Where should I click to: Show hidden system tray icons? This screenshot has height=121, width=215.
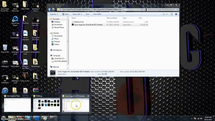(191, 118)
